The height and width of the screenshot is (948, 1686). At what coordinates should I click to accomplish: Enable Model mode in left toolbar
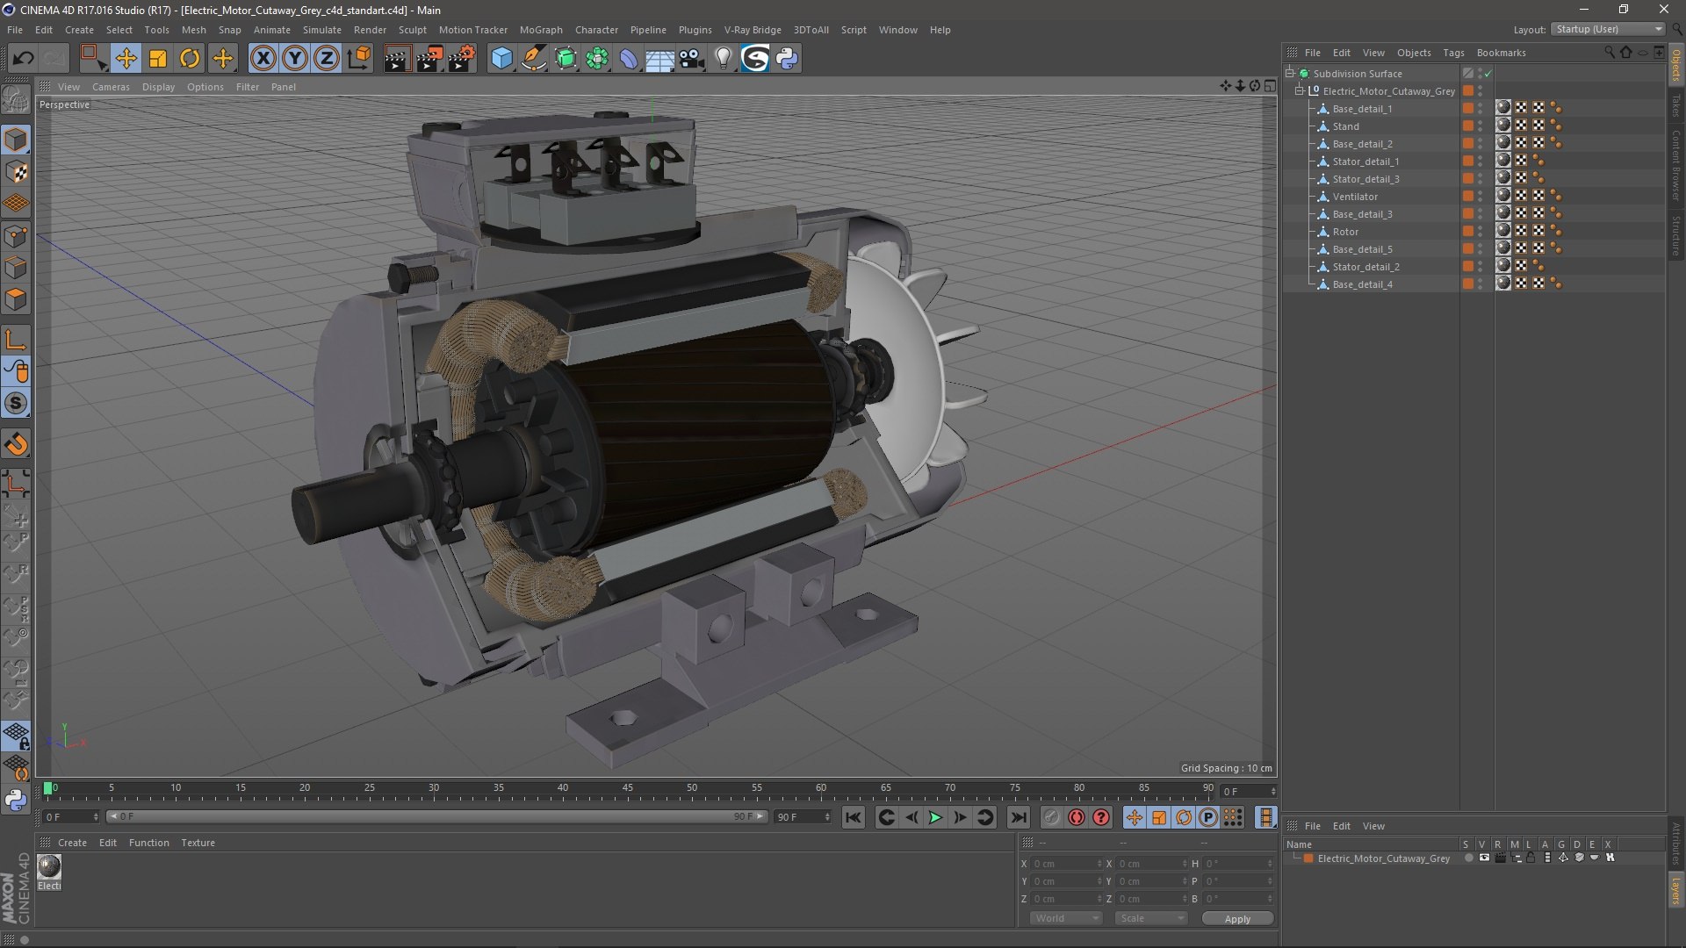pyautogui.click(x=16, y=140)
